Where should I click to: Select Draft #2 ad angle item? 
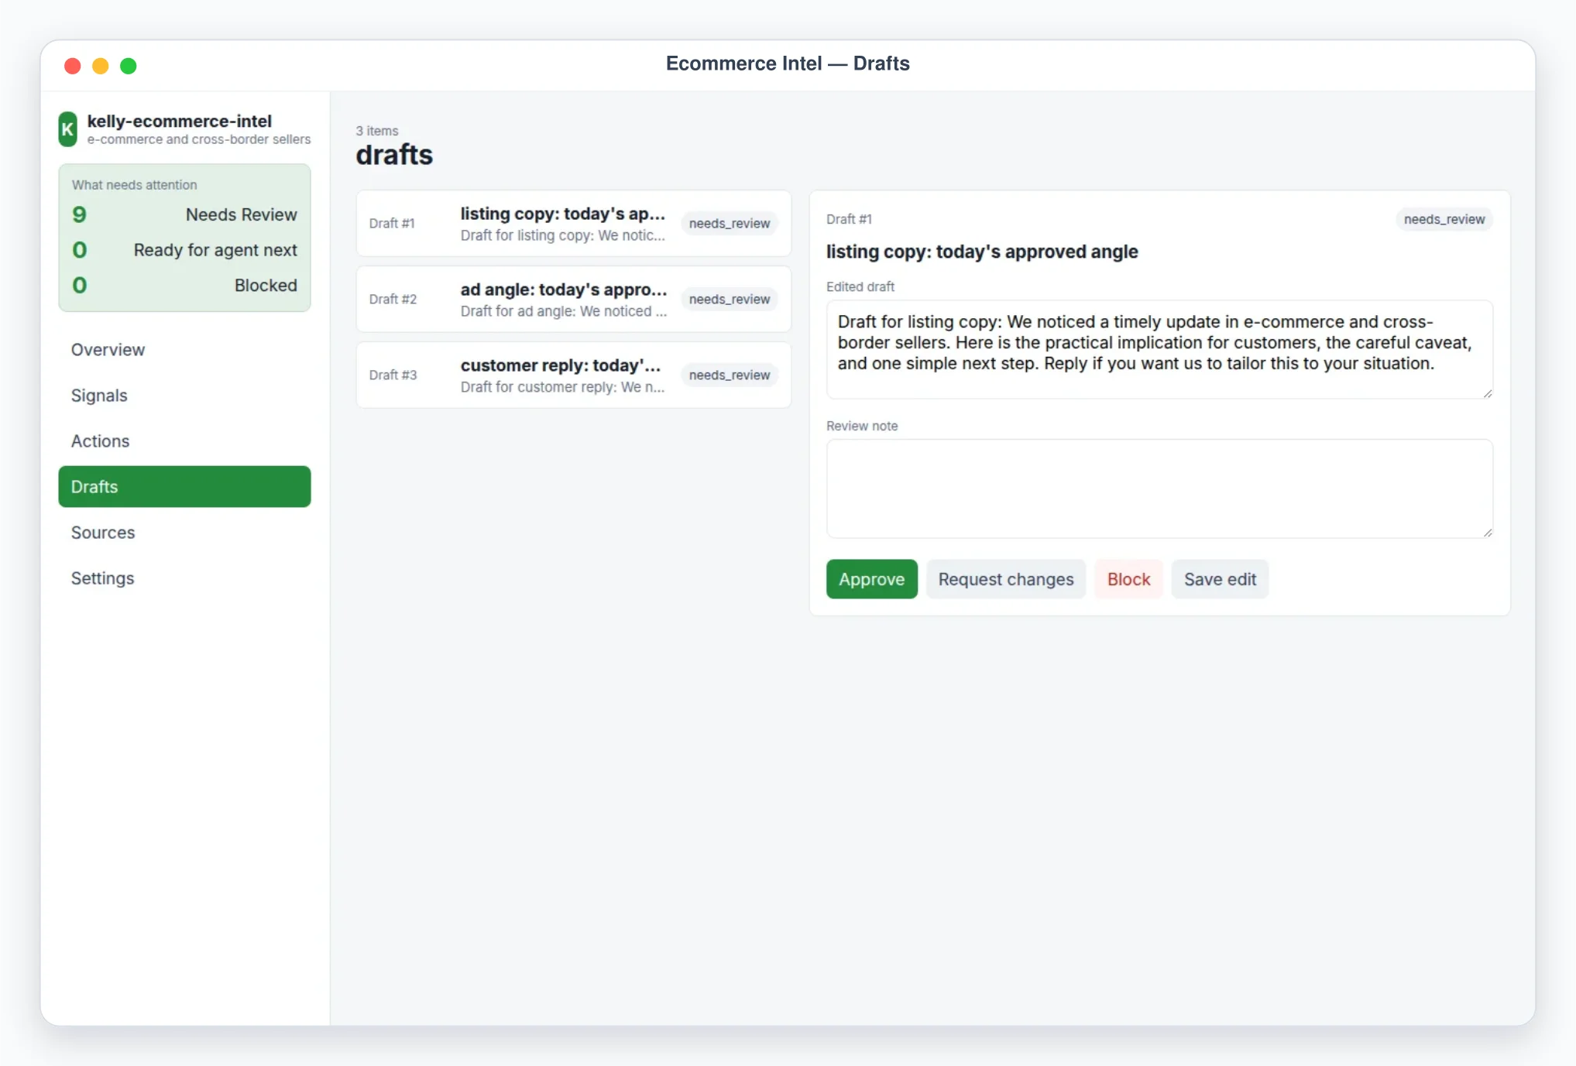574,300
